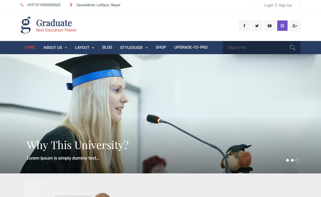Expand the Styleguide dropdown menu
The image size is (321, 197).
click(134, 48)
